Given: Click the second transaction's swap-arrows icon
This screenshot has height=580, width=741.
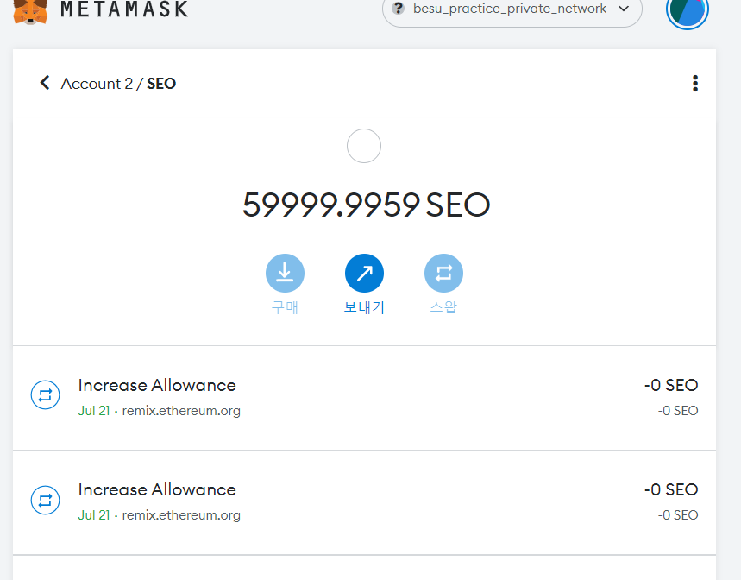Looking at the screenshot, I should tap(45, 501).
